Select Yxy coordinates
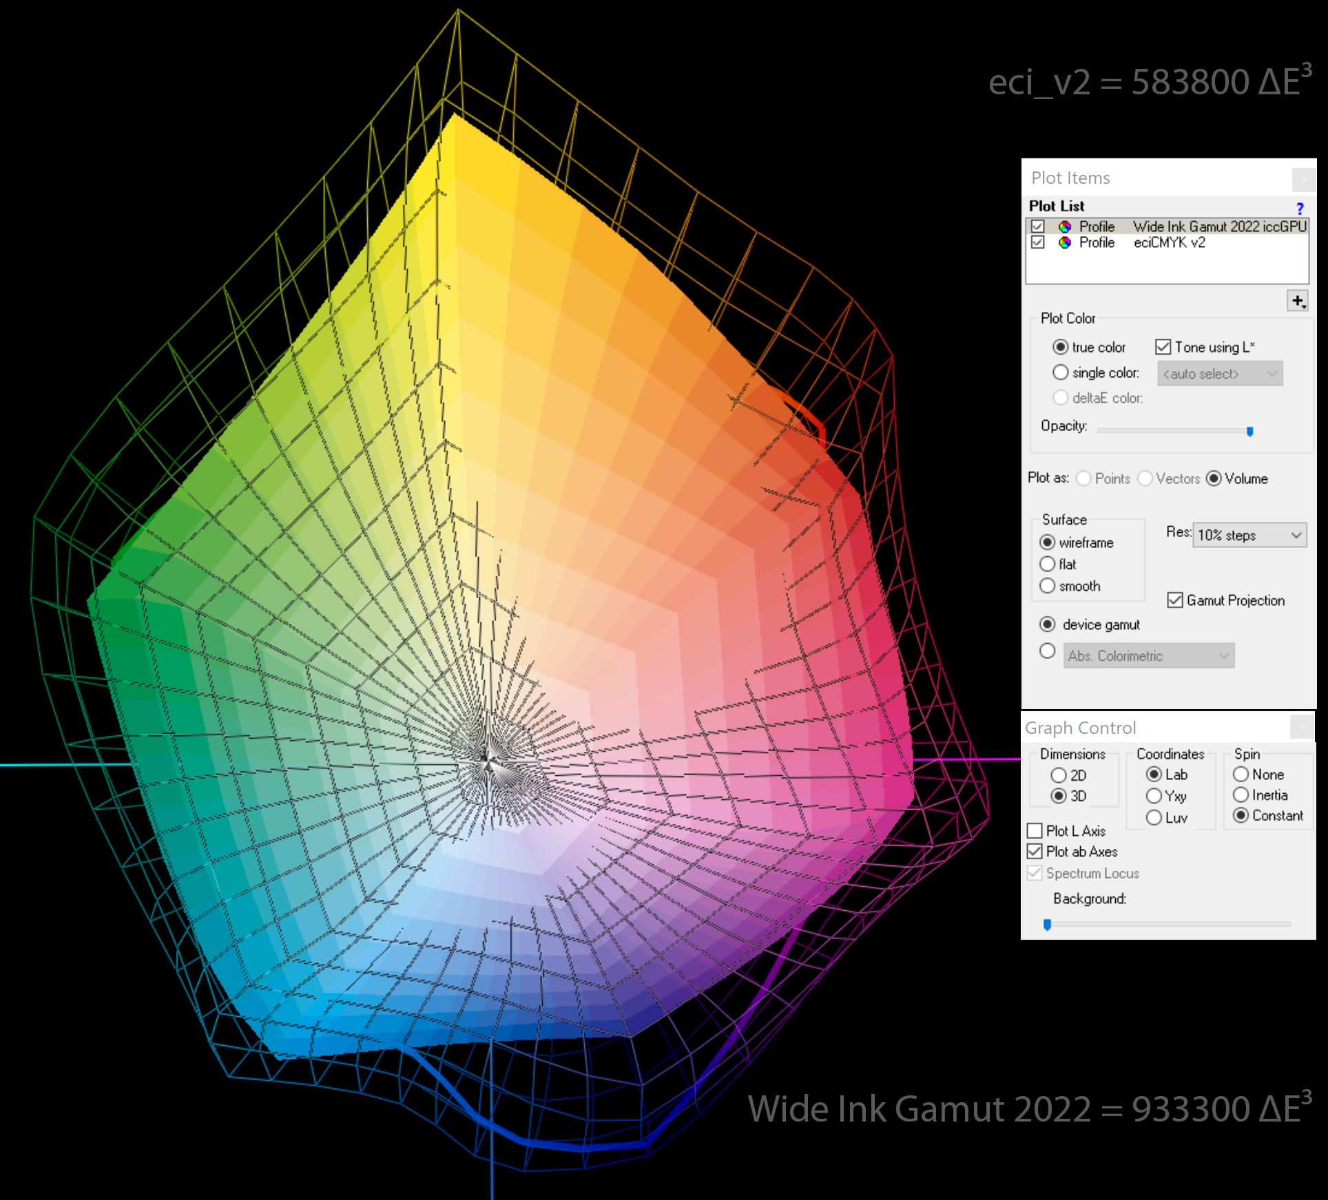Image resolution: width=1328 pixels, height=1200 pixels. point(1154,796)
